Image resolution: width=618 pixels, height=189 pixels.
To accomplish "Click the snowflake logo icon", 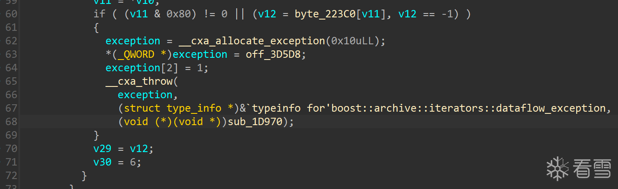I will [x=558, y=169].
